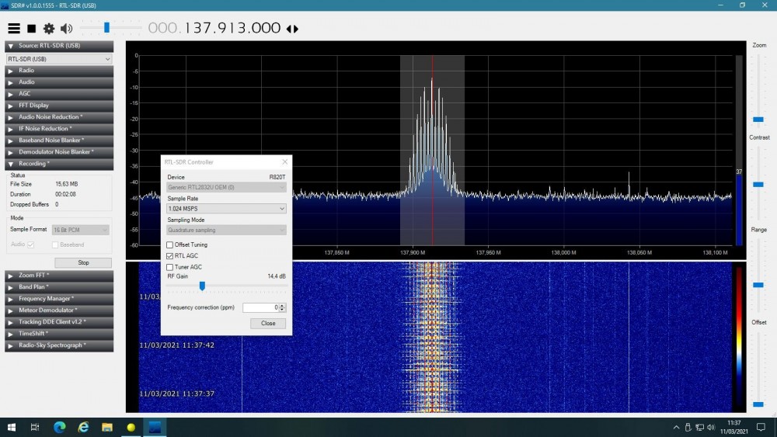Launch Internet Explorer from the taskbar

tap(83, 427)
